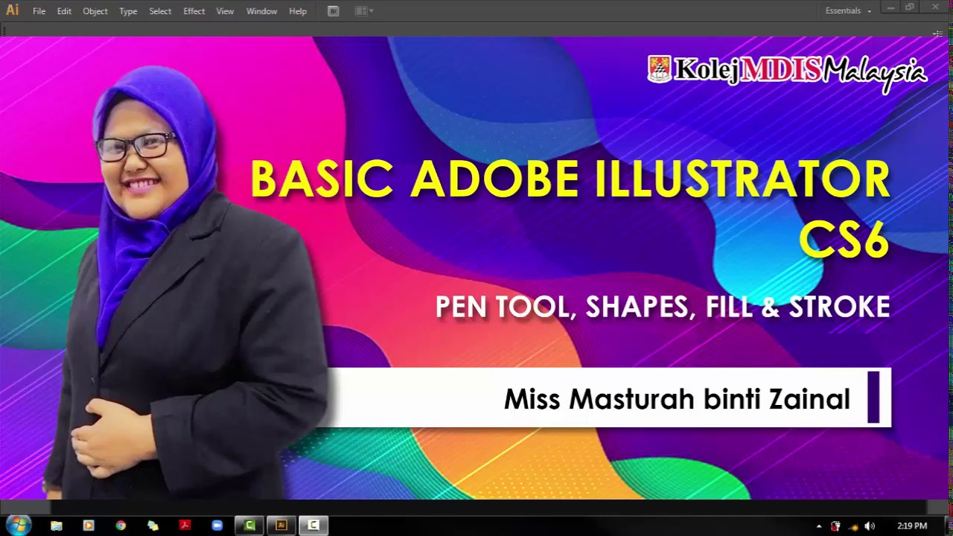Open the Window menu
This screenshot has height=536, width=953.
pyautogui.click(x=261, y=11)
